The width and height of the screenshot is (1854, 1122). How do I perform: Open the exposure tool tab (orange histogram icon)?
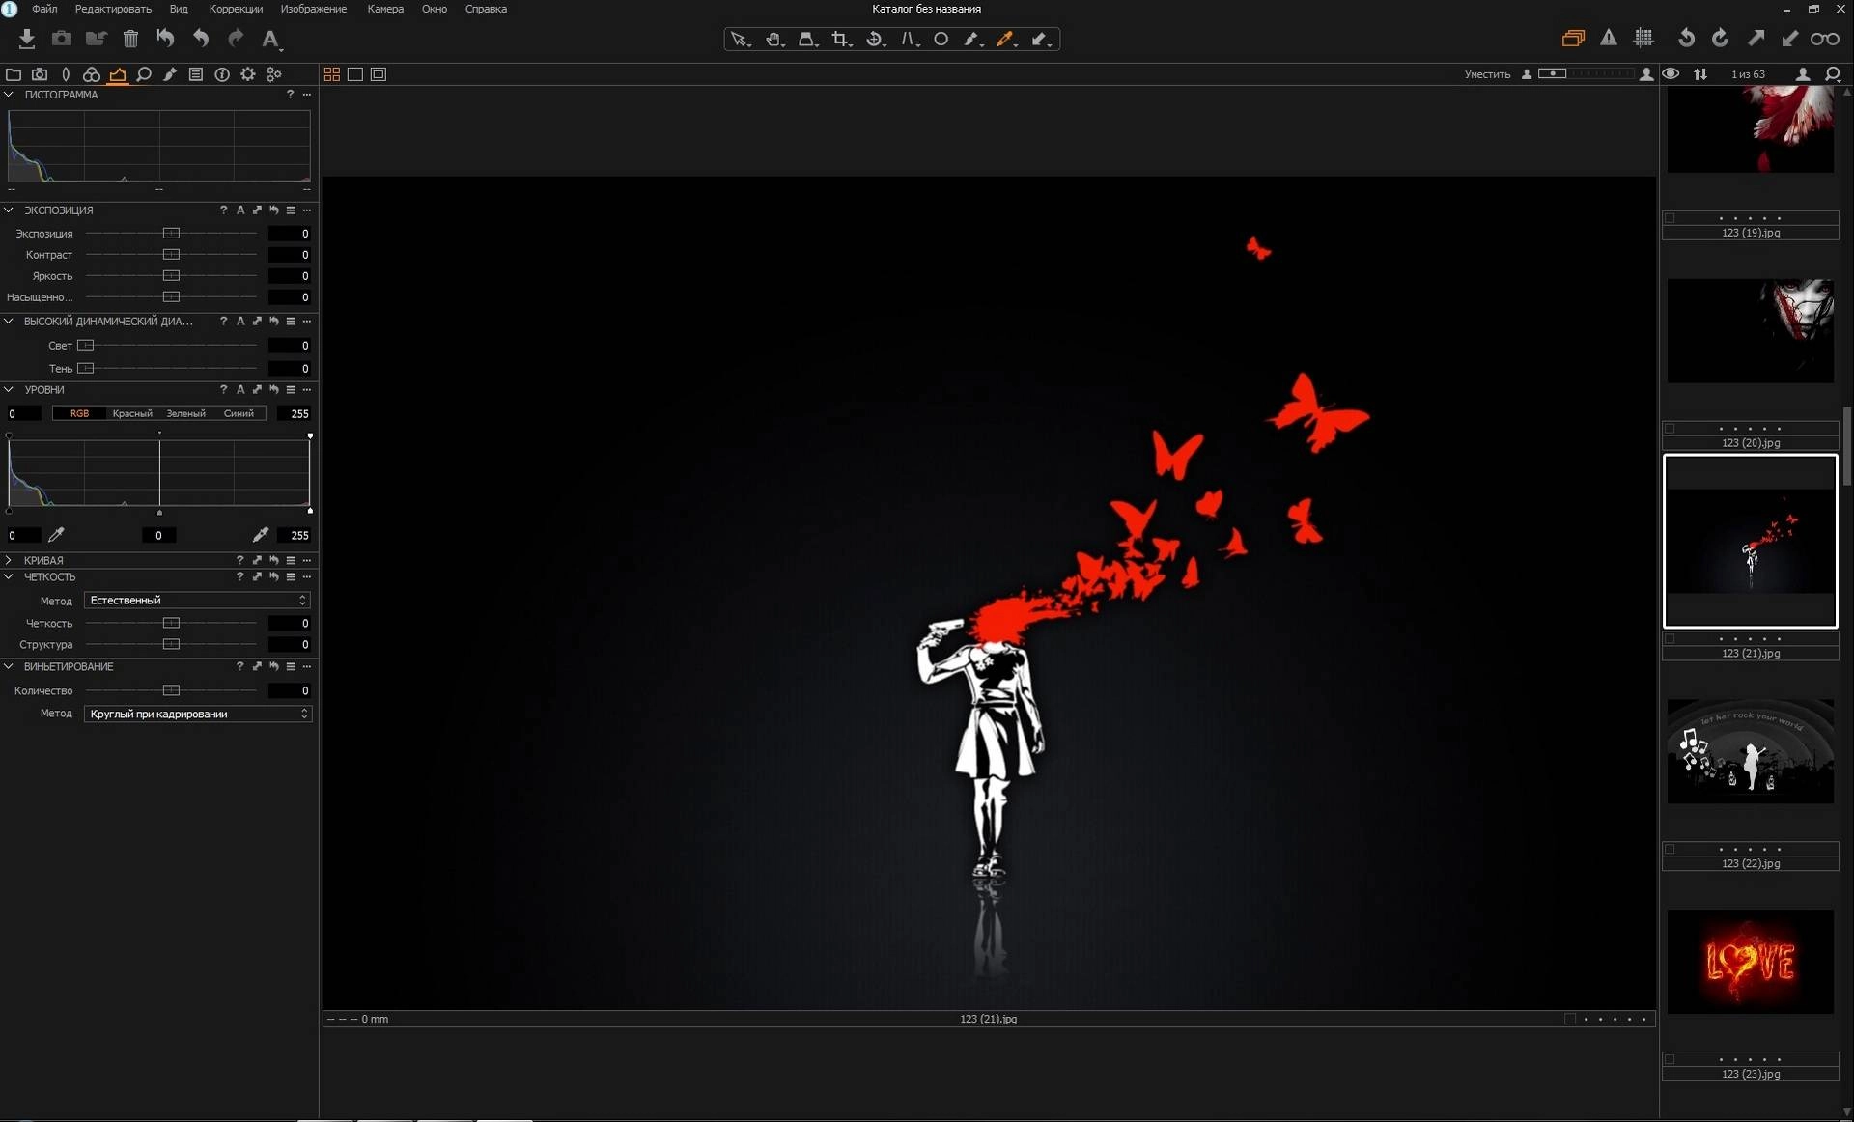coord(118,74)
